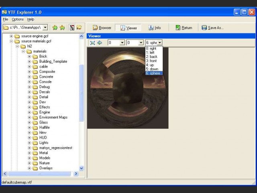Open the Help menu

31,19
